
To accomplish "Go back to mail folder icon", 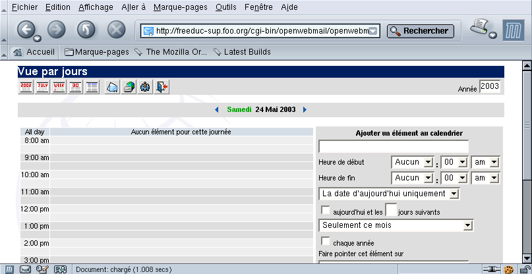I will (113, 87).
